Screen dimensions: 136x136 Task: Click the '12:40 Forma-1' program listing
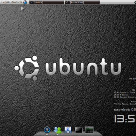[125, 92]
